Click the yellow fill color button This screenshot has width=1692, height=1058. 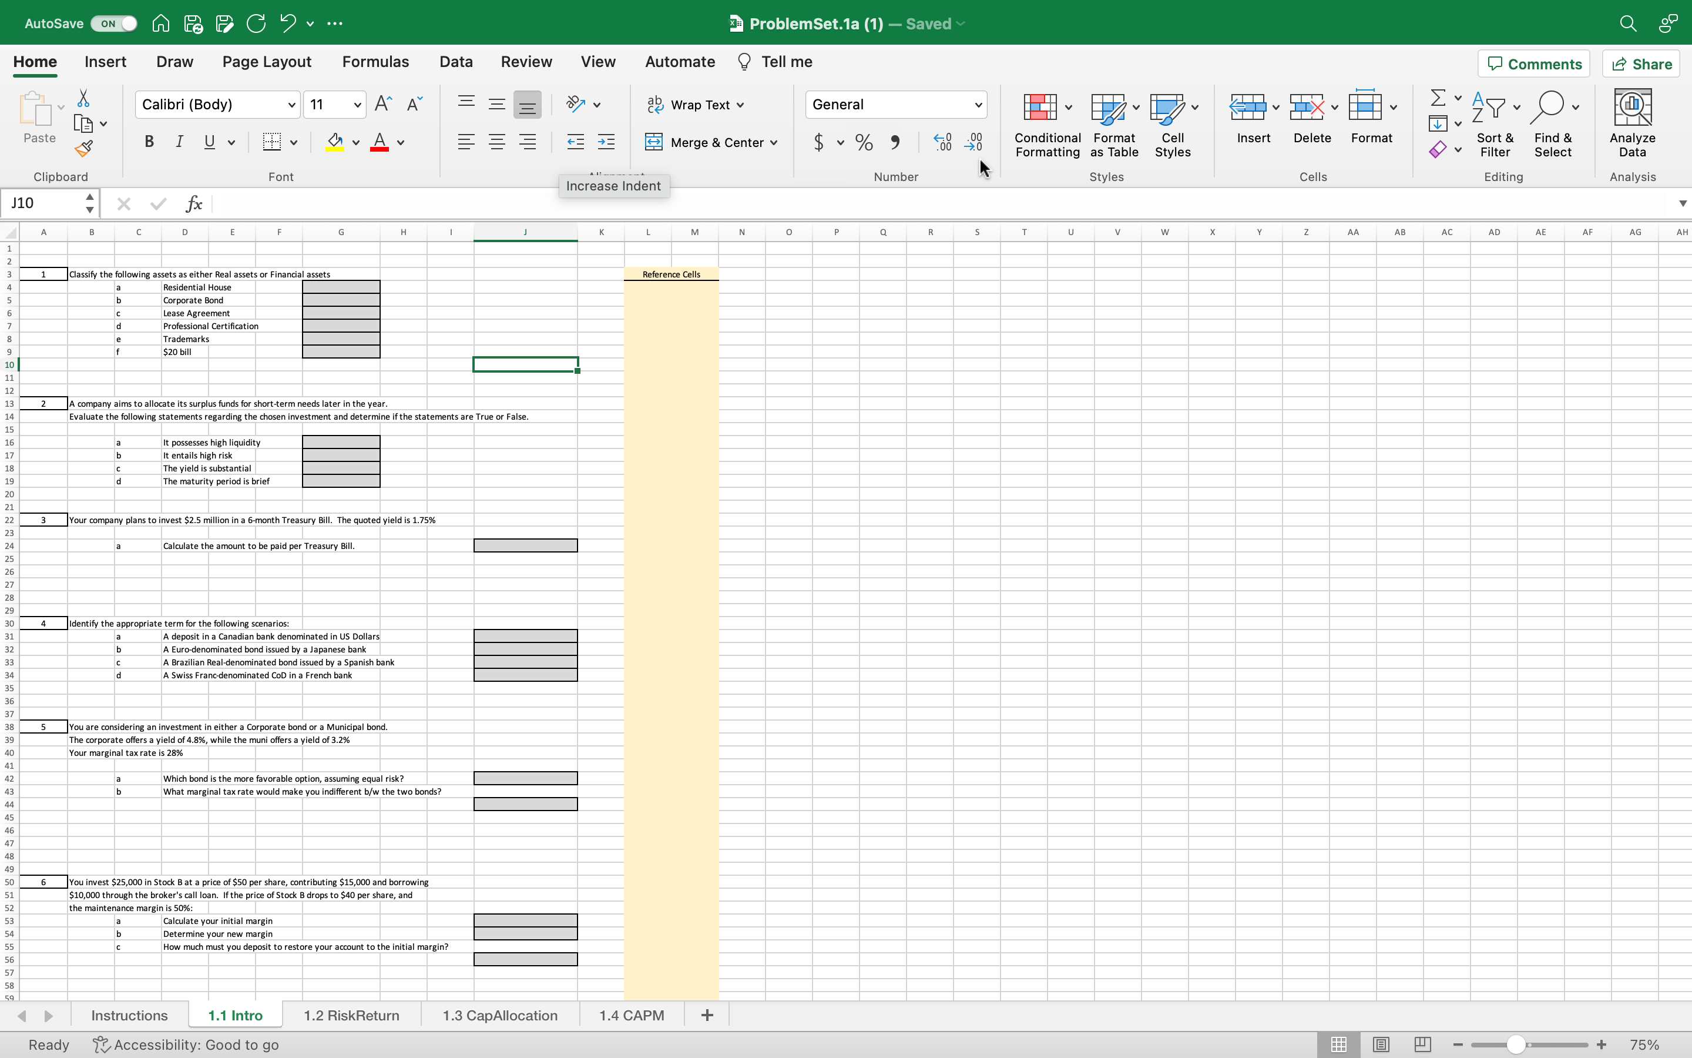coord(335,142)
